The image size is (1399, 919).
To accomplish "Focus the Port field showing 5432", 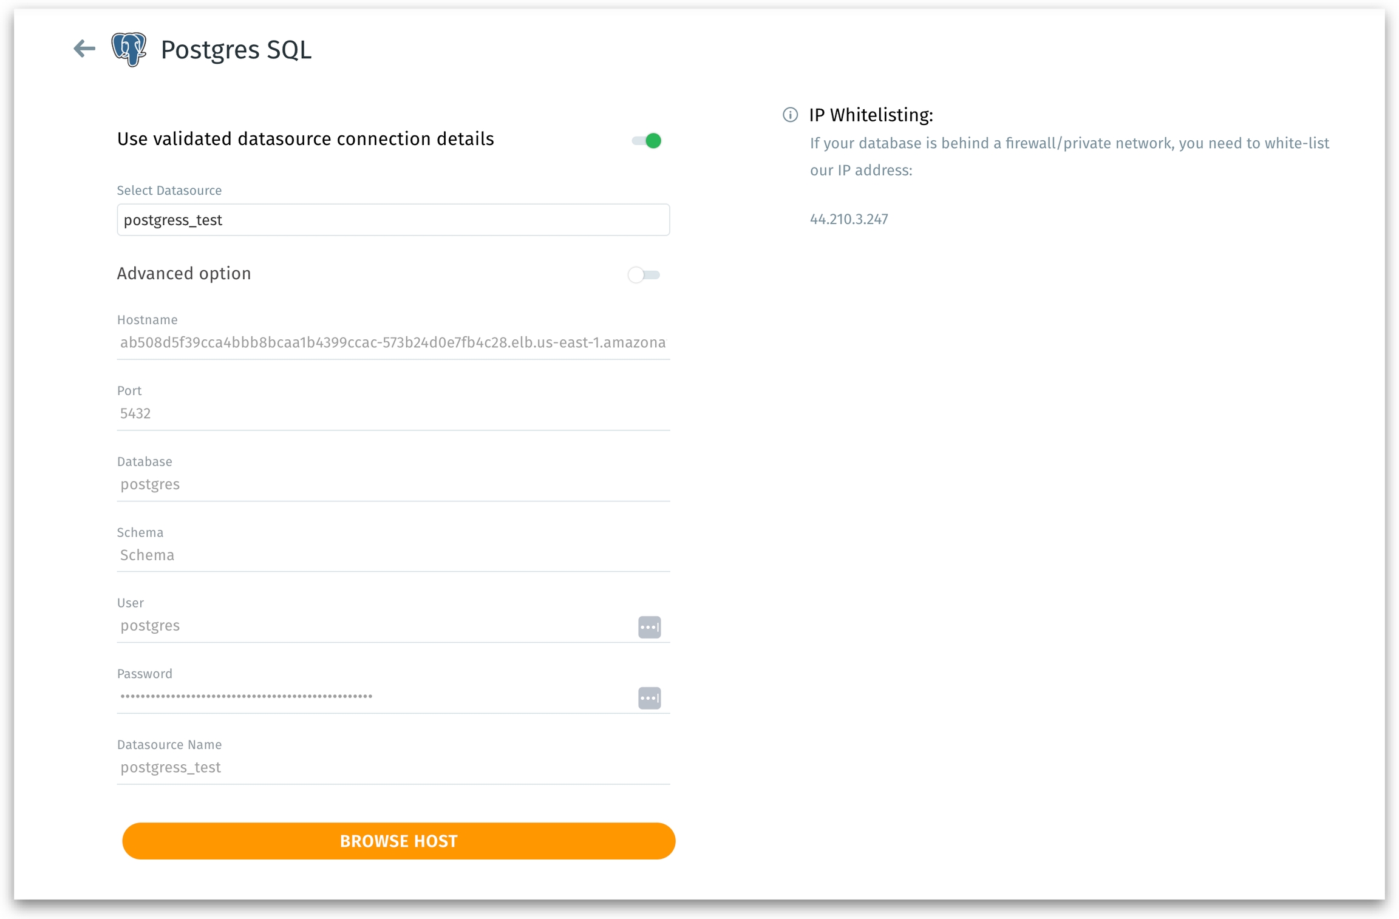I will pos(392,413).
